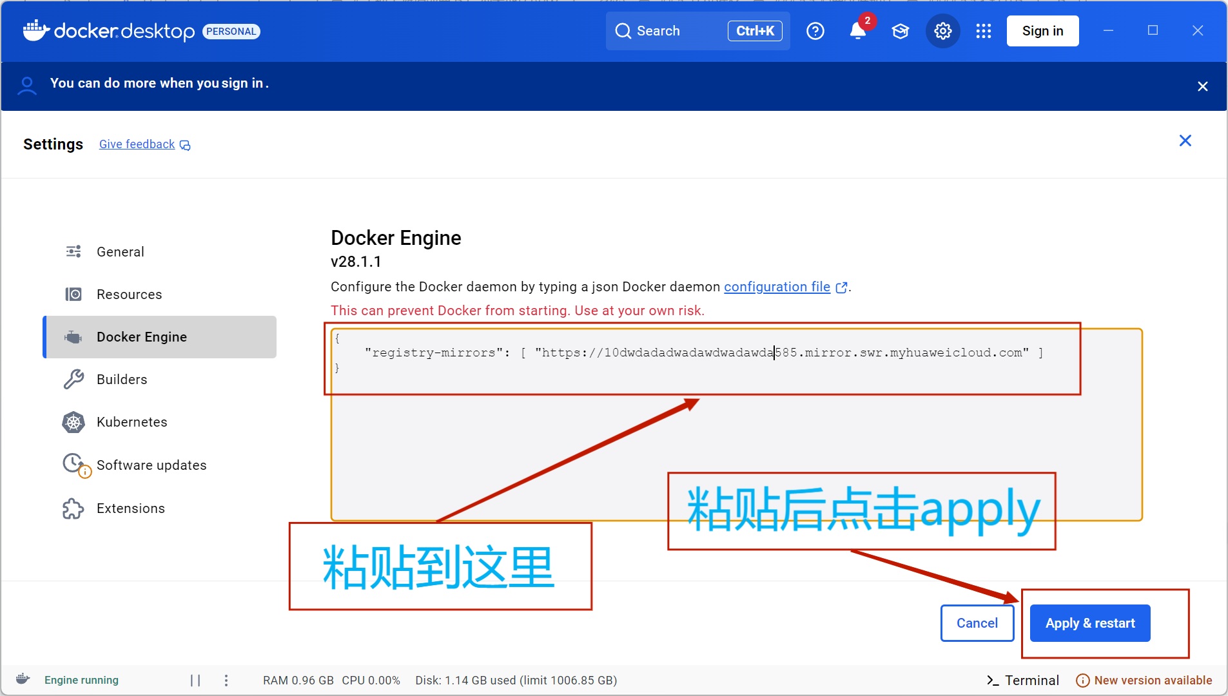Viewport: 1228px width, 696px height.
Task: Open the Resources settings section
Action: (129, 295)
